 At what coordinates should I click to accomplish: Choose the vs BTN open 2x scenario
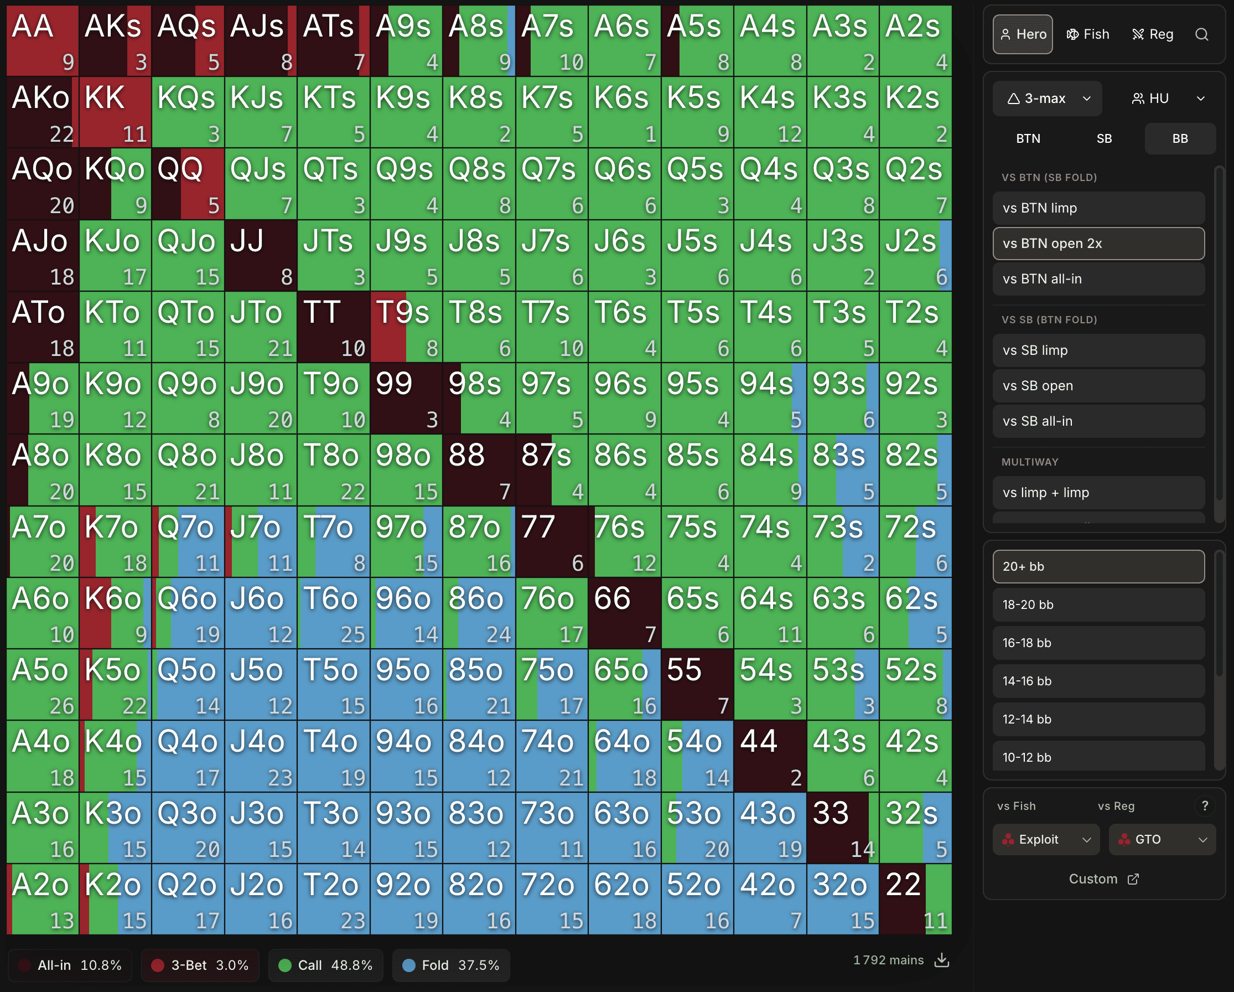(x=1098, y=244)
